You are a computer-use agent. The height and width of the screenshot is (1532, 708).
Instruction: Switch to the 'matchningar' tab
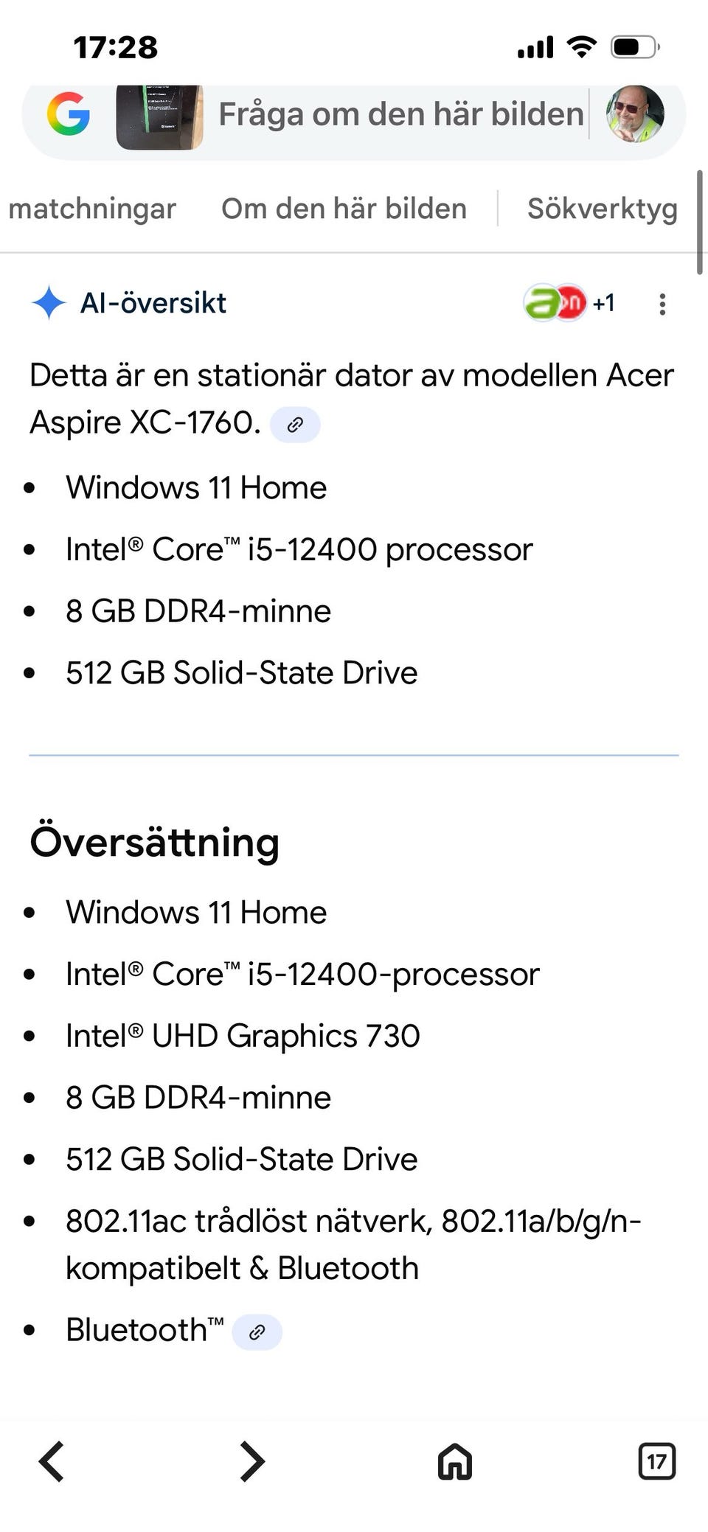point(92,209)
